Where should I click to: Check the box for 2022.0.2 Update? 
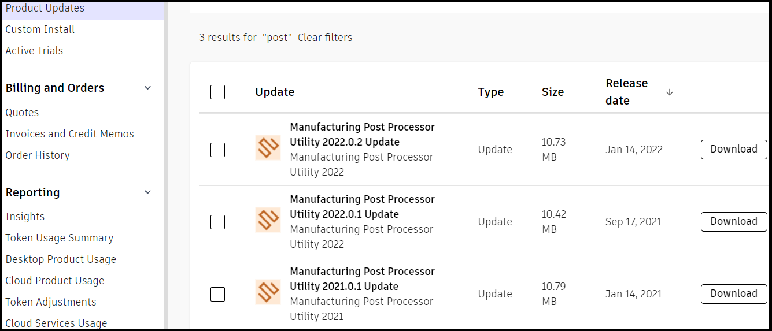217,150
